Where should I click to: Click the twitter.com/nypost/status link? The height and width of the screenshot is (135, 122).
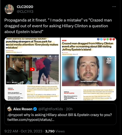point(31,120)
